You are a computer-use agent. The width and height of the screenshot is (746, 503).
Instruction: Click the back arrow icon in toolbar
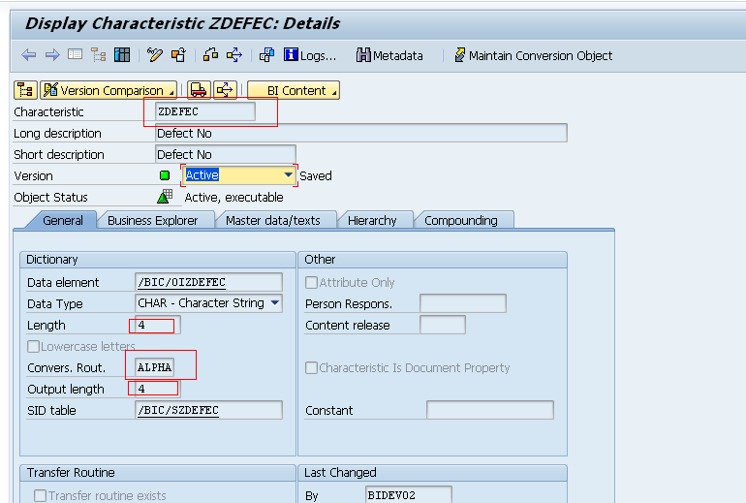tap(28, 55)
